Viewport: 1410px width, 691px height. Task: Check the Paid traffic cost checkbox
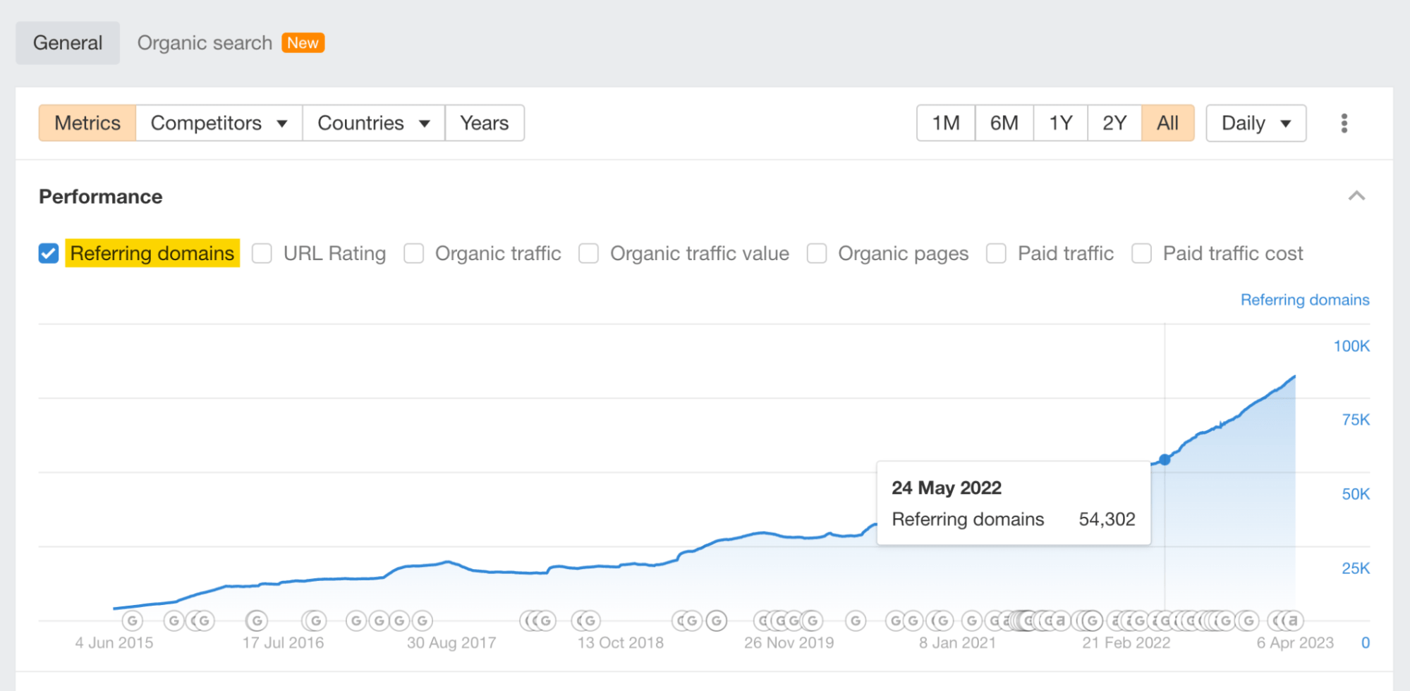(x=1141, y=253)
